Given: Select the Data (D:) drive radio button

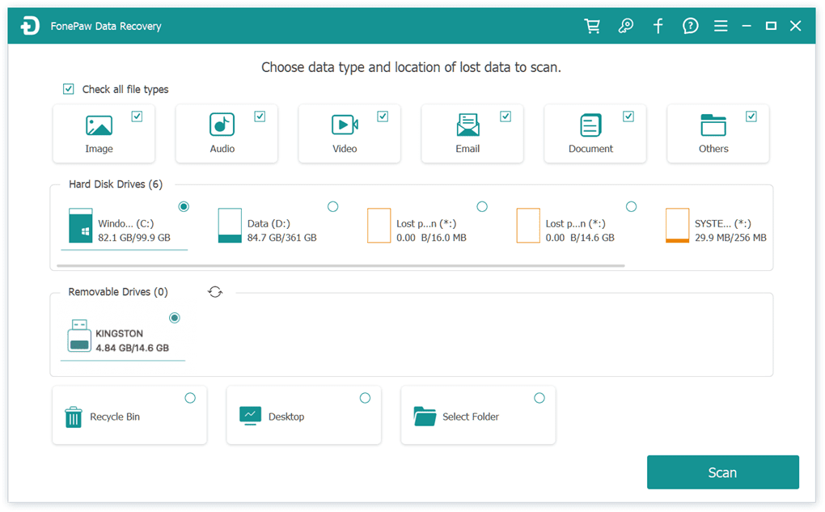Looking at the screenshot, I should (332, 206).
